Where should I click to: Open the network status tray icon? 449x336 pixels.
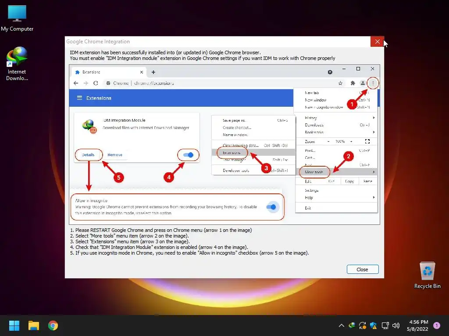tap(385, 325)
